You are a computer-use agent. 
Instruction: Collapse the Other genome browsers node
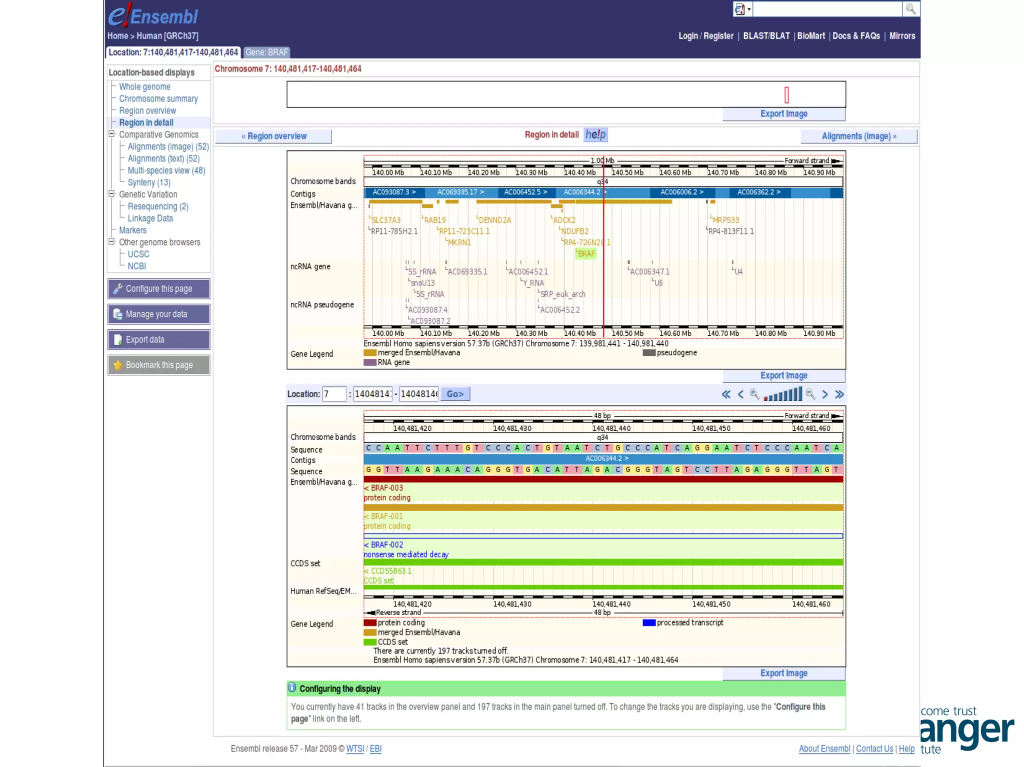pos(112,242)
